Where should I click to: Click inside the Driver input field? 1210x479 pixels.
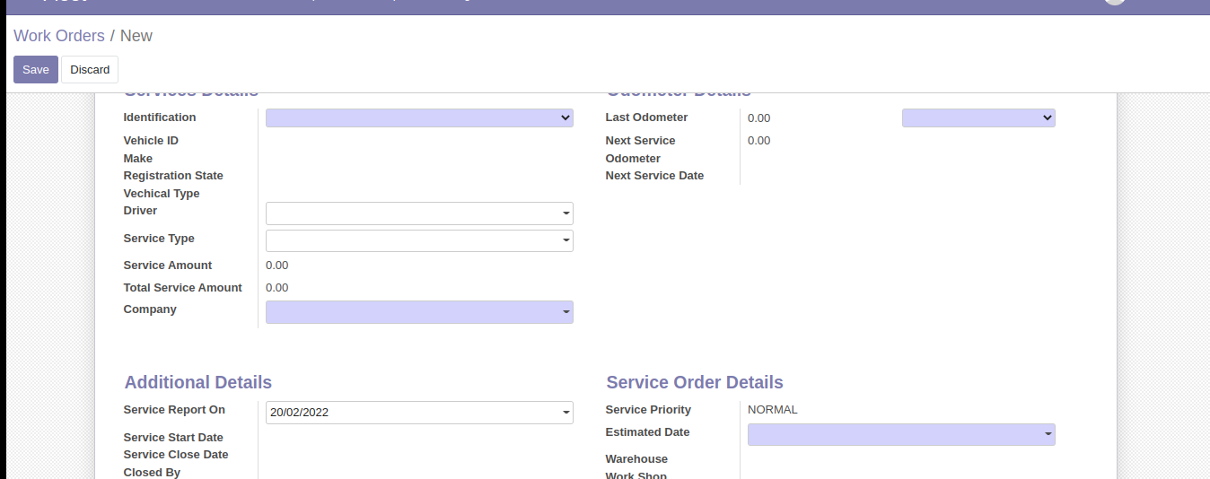coord(413,213)
